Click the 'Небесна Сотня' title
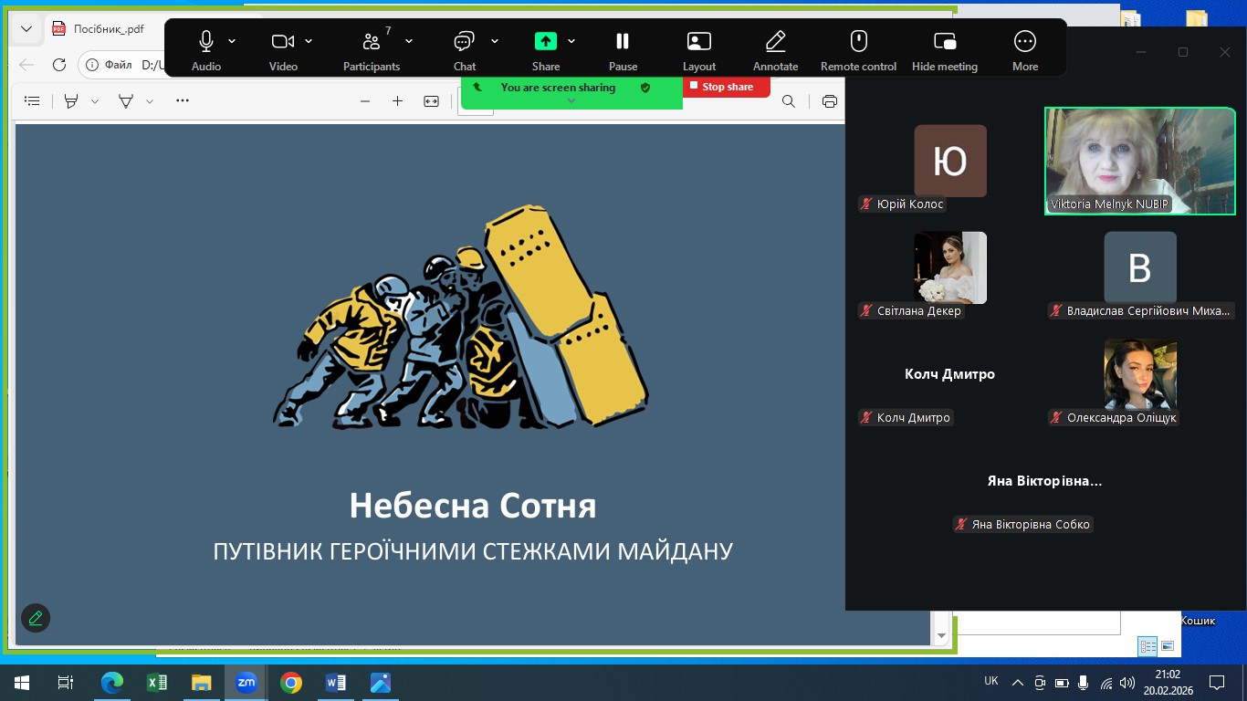This screenshot has width=1247, height=701. 473,506
